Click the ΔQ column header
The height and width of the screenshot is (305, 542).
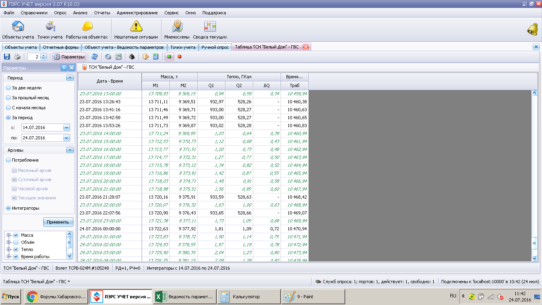pos(267,85)
